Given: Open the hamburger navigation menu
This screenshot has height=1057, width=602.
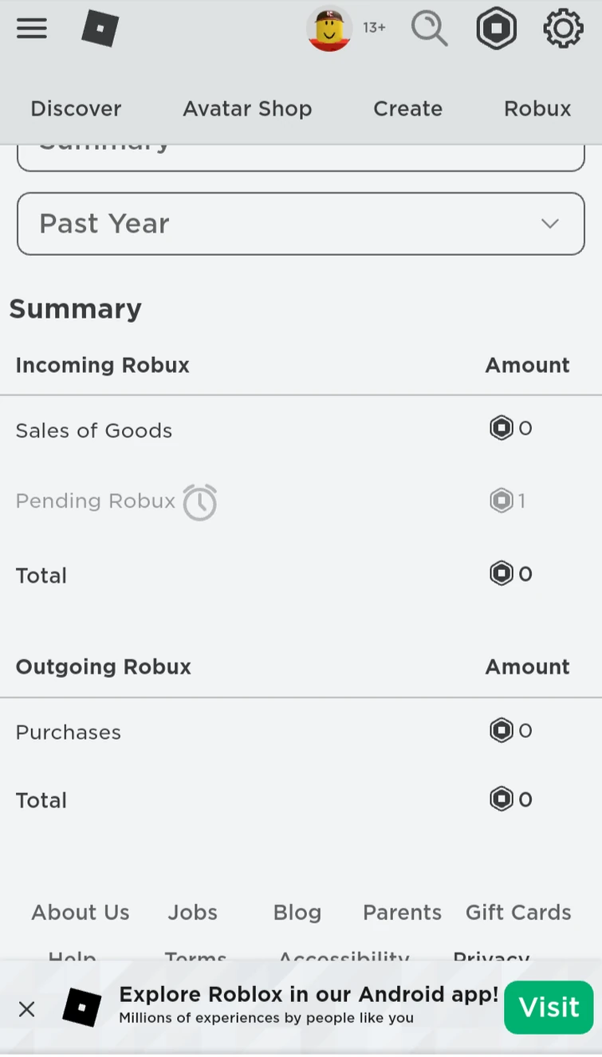Looking at the screenshot, I should click(31, 28).
